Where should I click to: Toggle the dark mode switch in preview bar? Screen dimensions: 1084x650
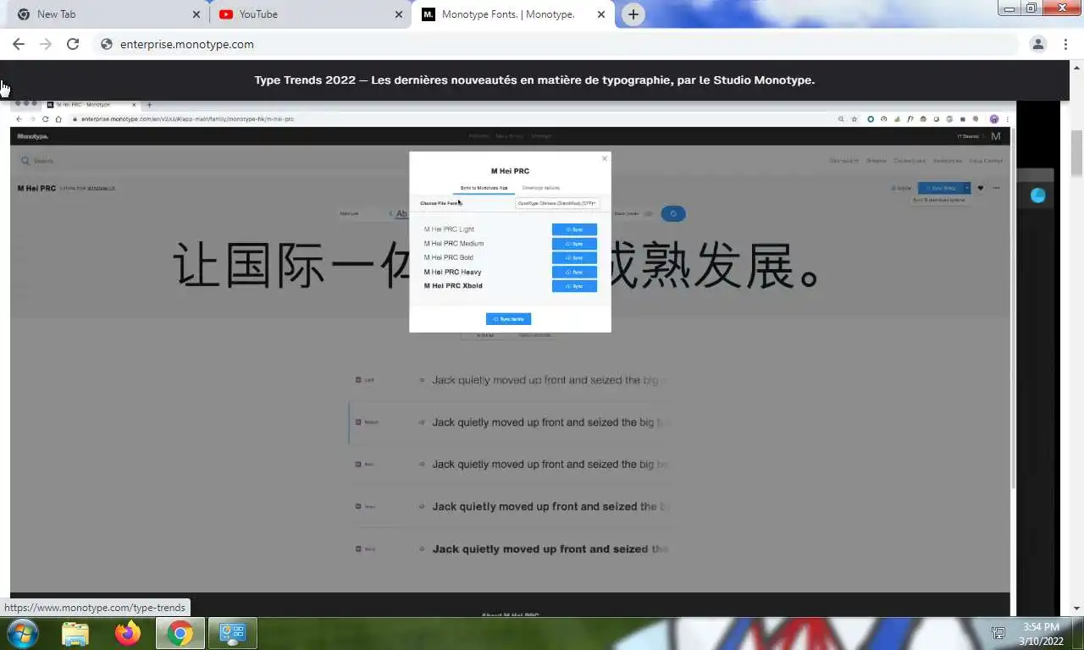click(x=648, y=214)
